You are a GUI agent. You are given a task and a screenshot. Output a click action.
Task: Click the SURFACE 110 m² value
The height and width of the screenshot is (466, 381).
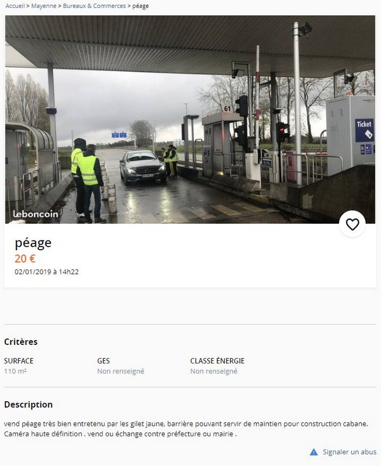[15, 371]
